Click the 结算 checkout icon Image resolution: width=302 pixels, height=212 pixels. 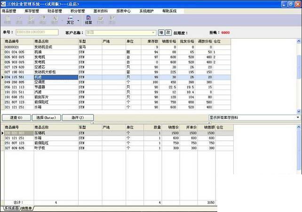click(x=88, y=20)
